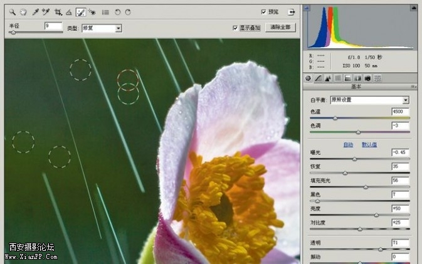
Task: Pick the White Balance eyedropper tool
Action: click(35, 11)
